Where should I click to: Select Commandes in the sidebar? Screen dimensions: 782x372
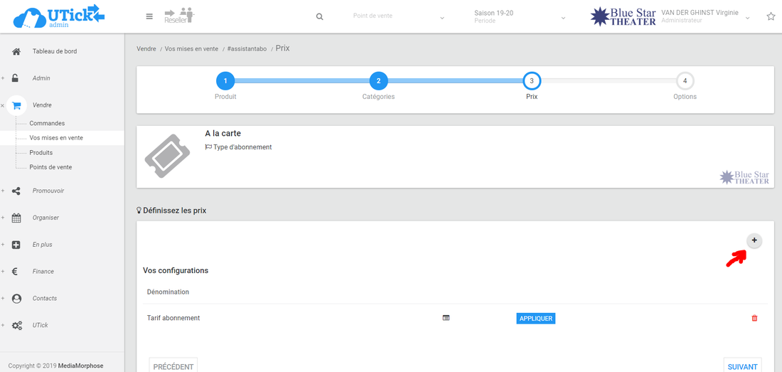coord(47,123)
